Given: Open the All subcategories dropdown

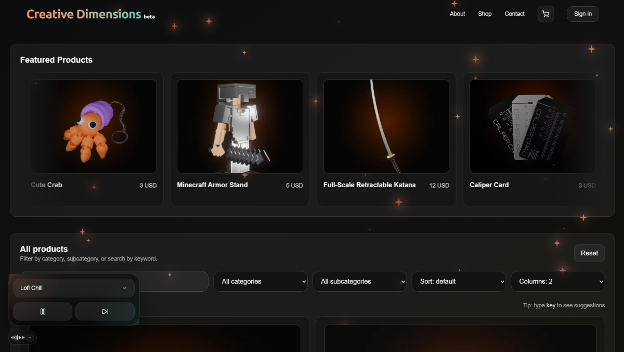Looking at the screenshot, I should [360, 281].
